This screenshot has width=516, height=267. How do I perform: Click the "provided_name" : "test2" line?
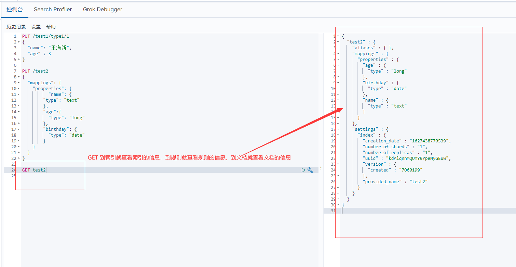395,182
